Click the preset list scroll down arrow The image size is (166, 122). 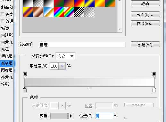coord(120,29)
